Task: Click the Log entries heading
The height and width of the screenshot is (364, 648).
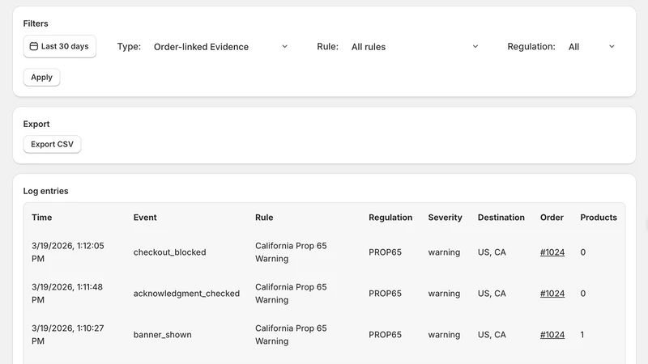Action: pos(45,191)
